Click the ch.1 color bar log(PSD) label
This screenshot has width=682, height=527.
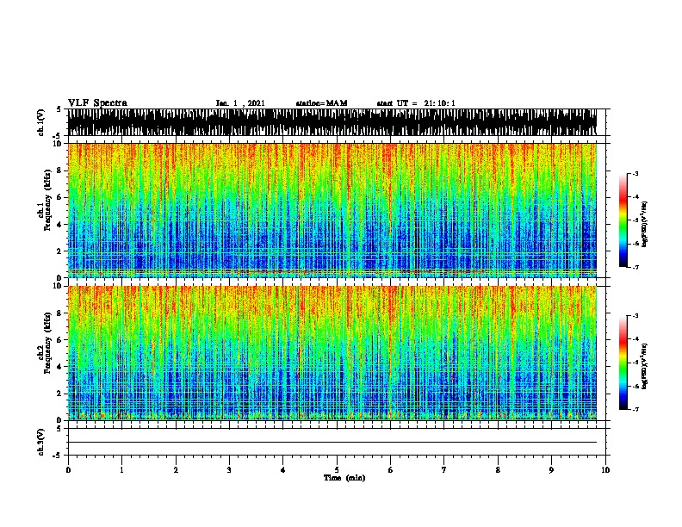tap(645, 224)
